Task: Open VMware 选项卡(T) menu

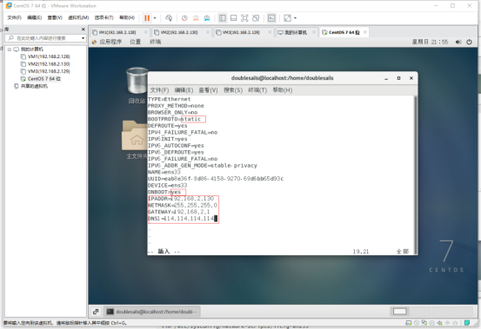Action: 104,17
